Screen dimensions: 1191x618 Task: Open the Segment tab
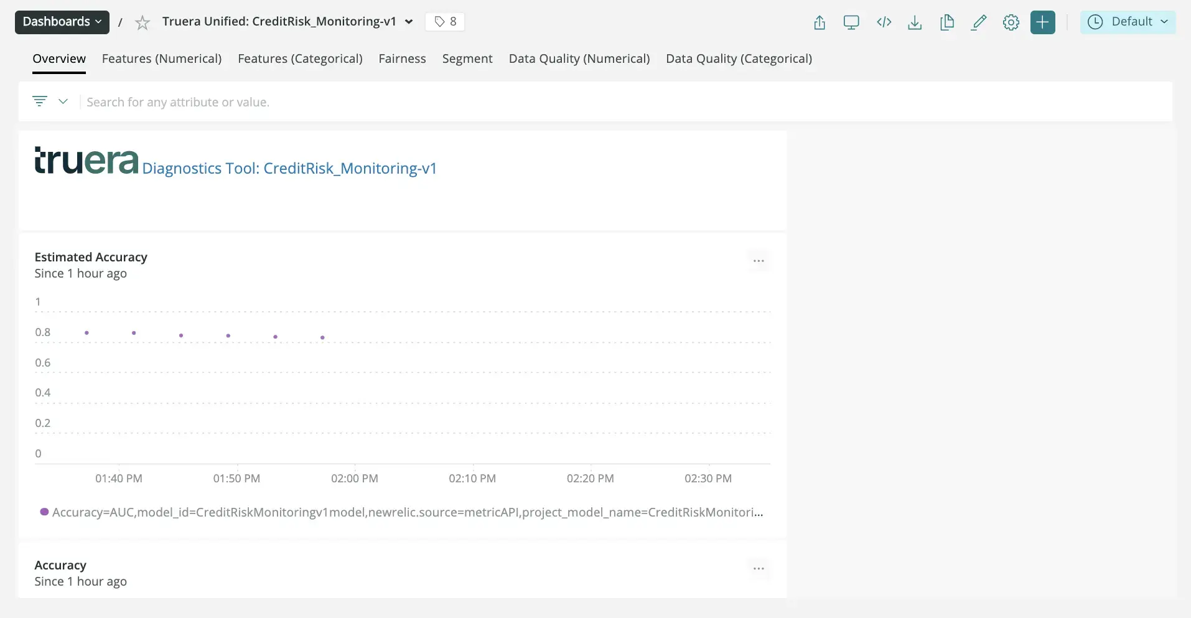point(467,59)
